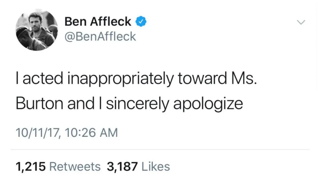Click the 1,215 retweet count number

pyautogui.click(x=31, y=167)
